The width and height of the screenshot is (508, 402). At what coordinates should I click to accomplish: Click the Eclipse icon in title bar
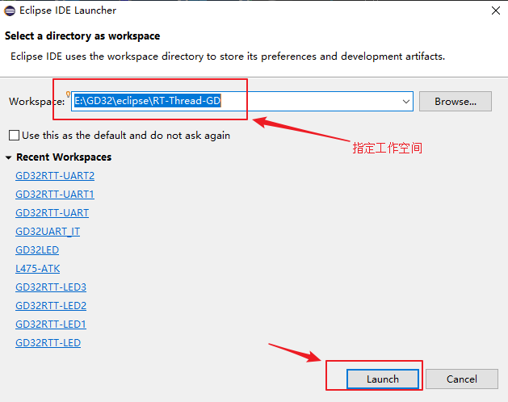pos(10,10)
